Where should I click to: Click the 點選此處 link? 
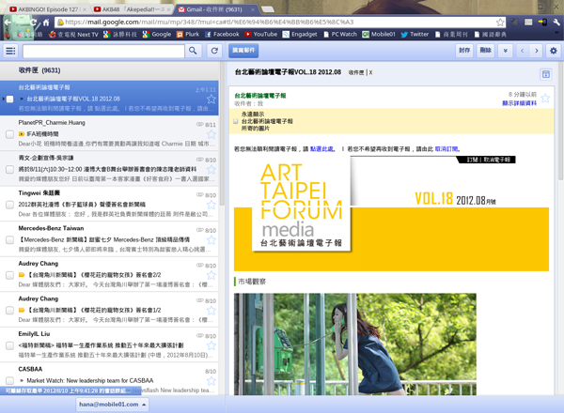(321, 148)
